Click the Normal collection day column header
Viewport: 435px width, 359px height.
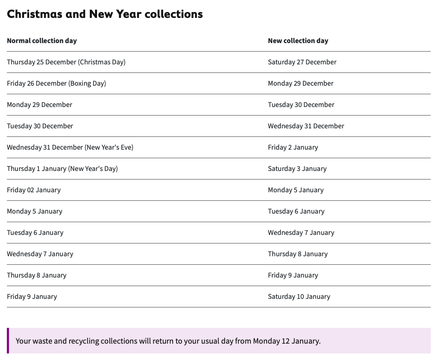[x=42, y=41]
